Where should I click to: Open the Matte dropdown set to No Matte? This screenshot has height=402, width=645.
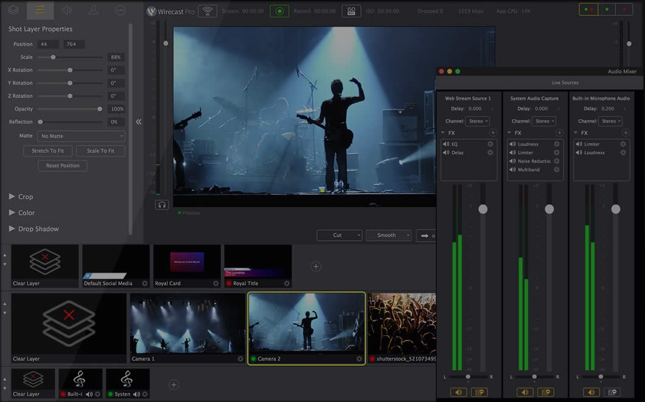tap(81, 136)
